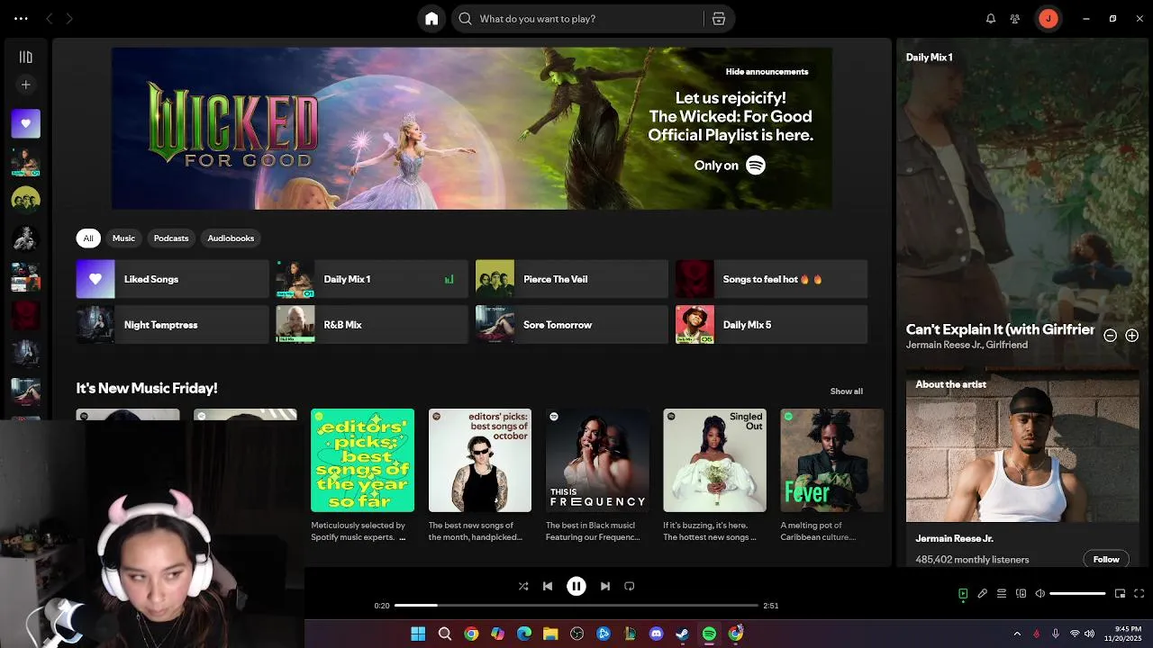This screenshot has width=1153, height=648.
Task: Open best songs of october playlist
Action: 480,460
